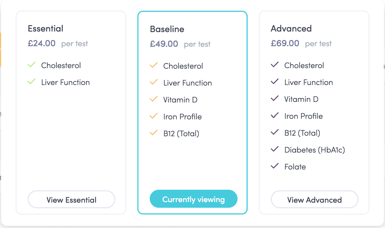Image resolution: width=385 pixels, height=228 pixels.
Task: Click purple checkmark beside Advanced Cholesterol
Action: 275,65
